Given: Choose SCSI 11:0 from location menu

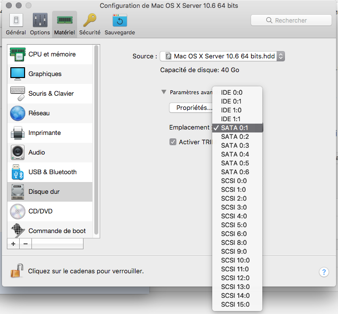Looking at the screenshot, I should (x=237, y=269).
